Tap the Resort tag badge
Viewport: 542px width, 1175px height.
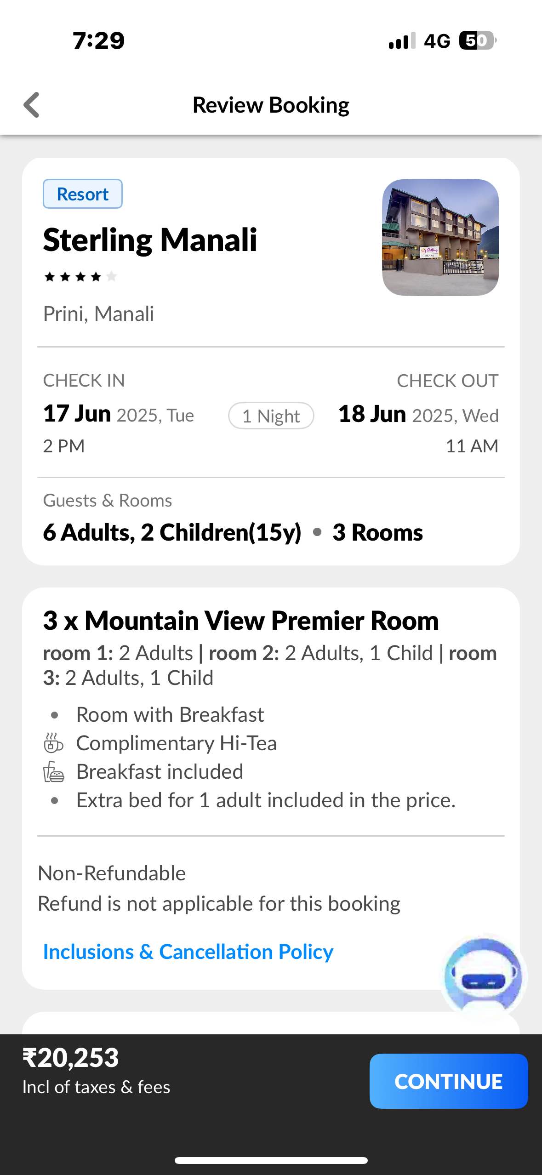(83, 194)
